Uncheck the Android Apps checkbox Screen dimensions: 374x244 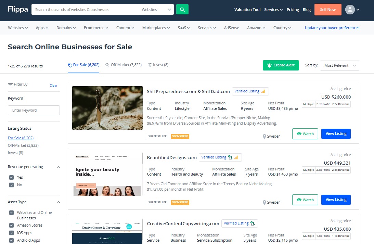(x=11, y=240)
